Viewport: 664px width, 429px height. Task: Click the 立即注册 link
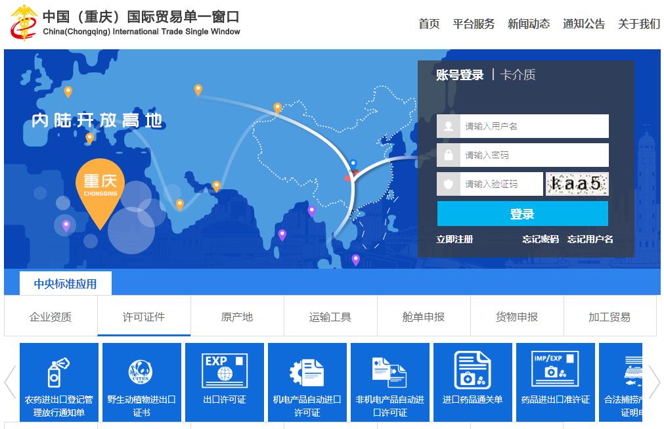click(454, 239)
